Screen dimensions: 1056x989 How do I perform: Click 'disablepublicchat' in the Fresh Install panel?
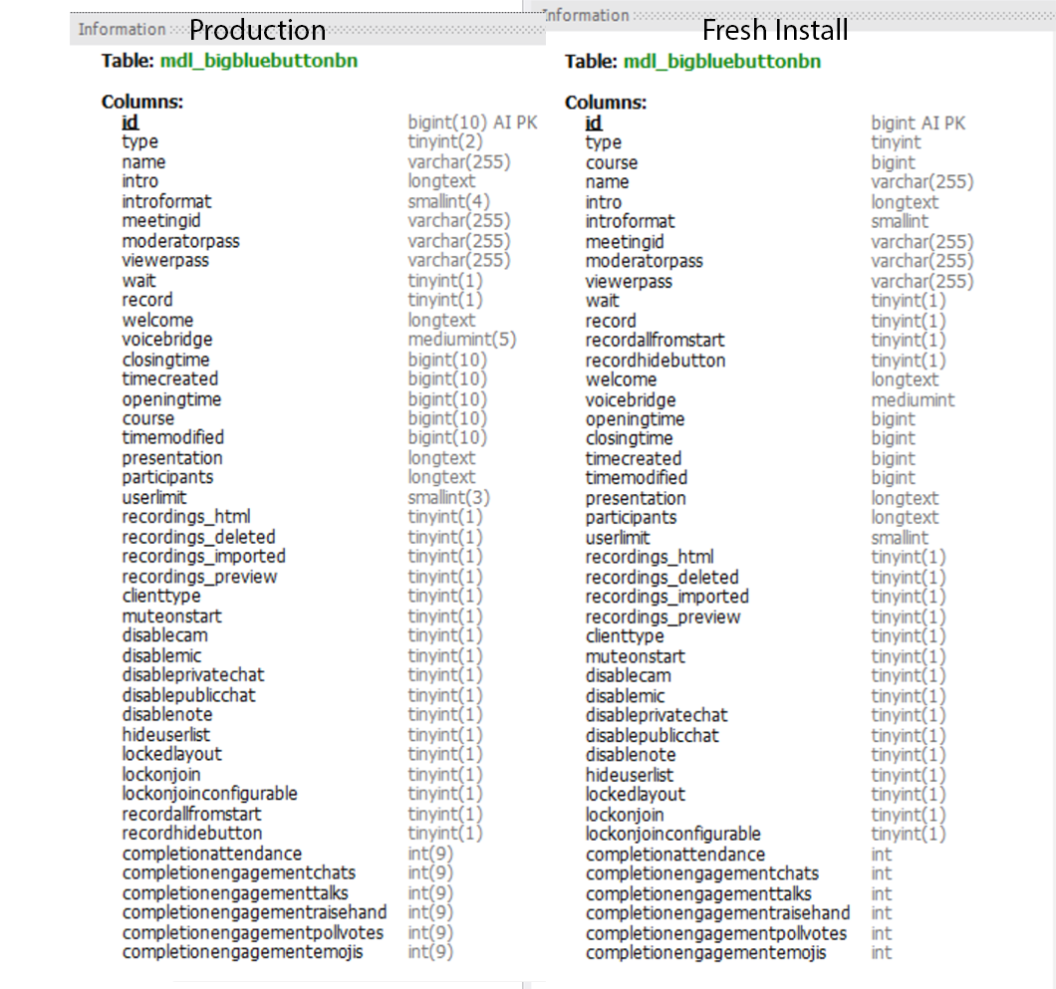(x=652, y=736)
